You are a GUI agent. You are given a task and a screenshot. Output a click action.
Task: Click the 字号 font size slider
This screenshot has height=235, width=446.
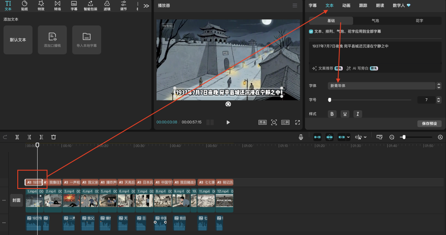coord(370,100)
